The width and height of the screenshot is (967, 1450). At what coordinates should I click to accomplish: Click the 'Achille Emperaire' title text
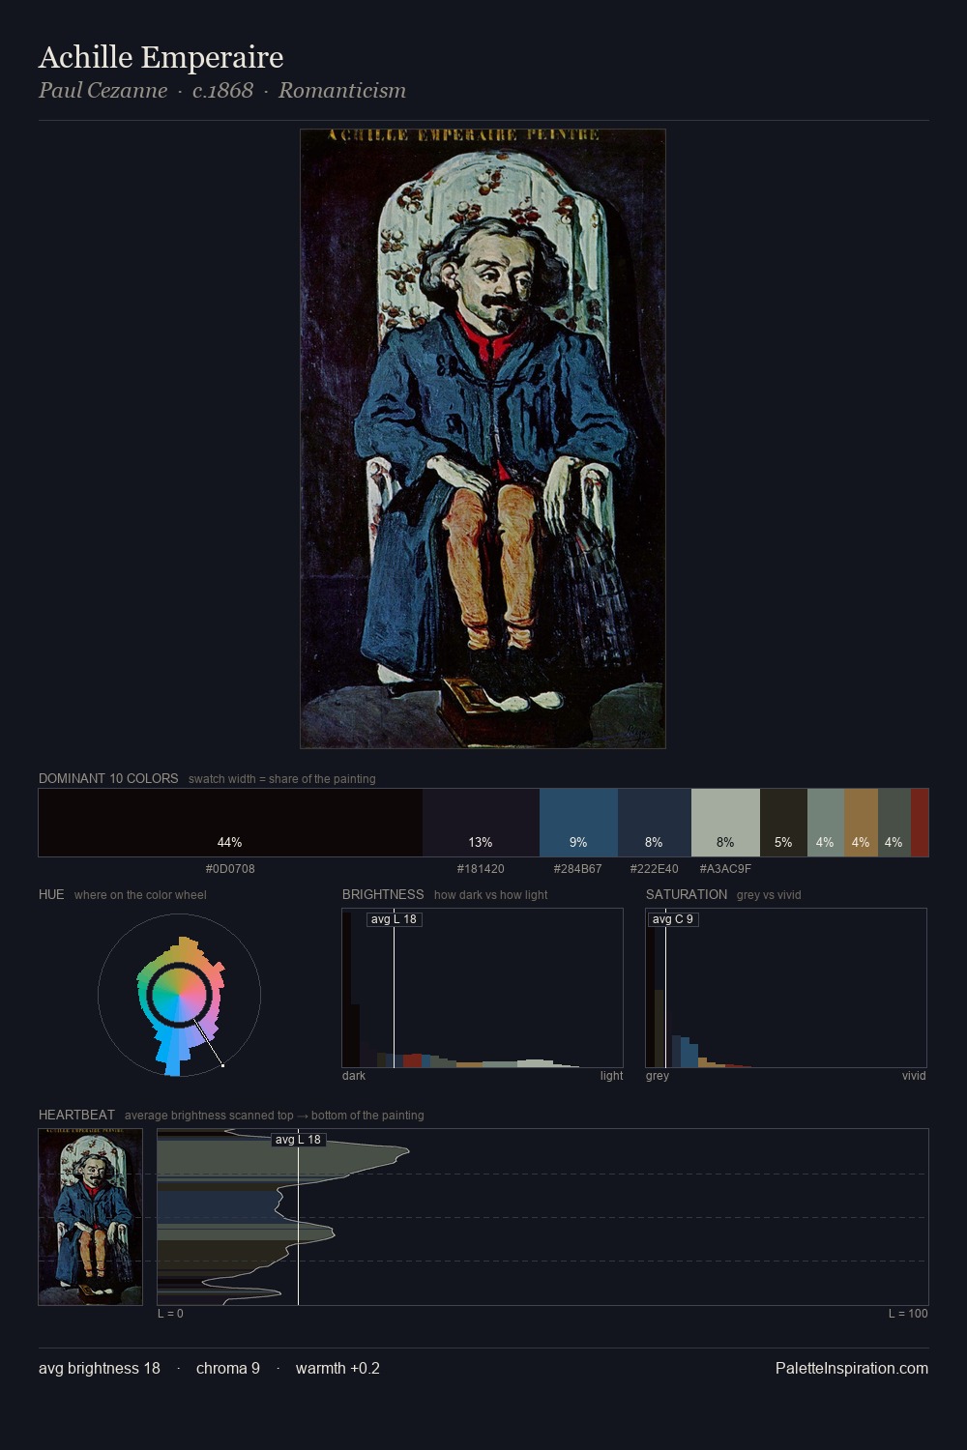coord(161,57)
